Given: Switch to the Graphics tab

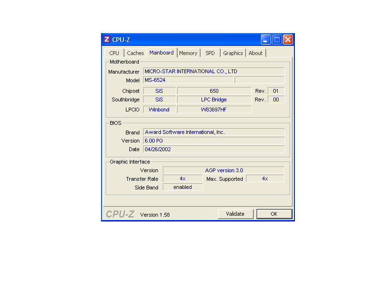Looking at the screenshot, I should point(233,53).
